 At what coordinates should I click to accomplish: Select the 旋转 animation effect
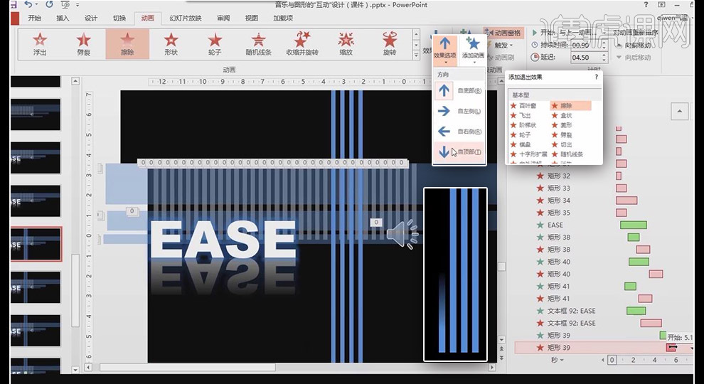pyautogui.click(x=390, y=44)
